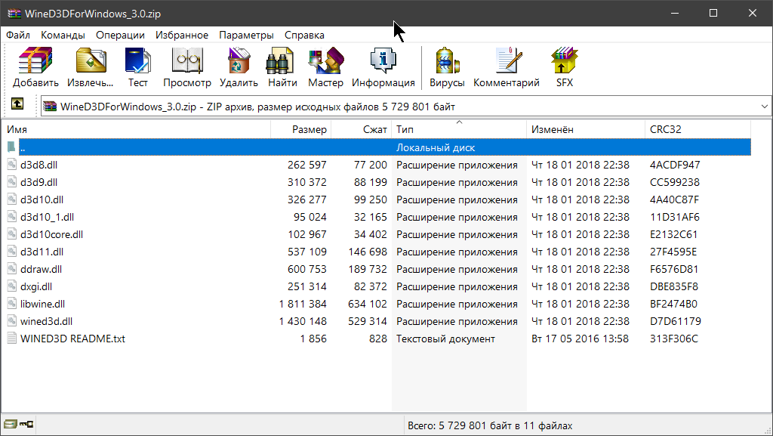Image resolution: width=773 pixels, height=436 pixels.
Task: Click the file icon of d3d8.dll
Action: (12, 164)
